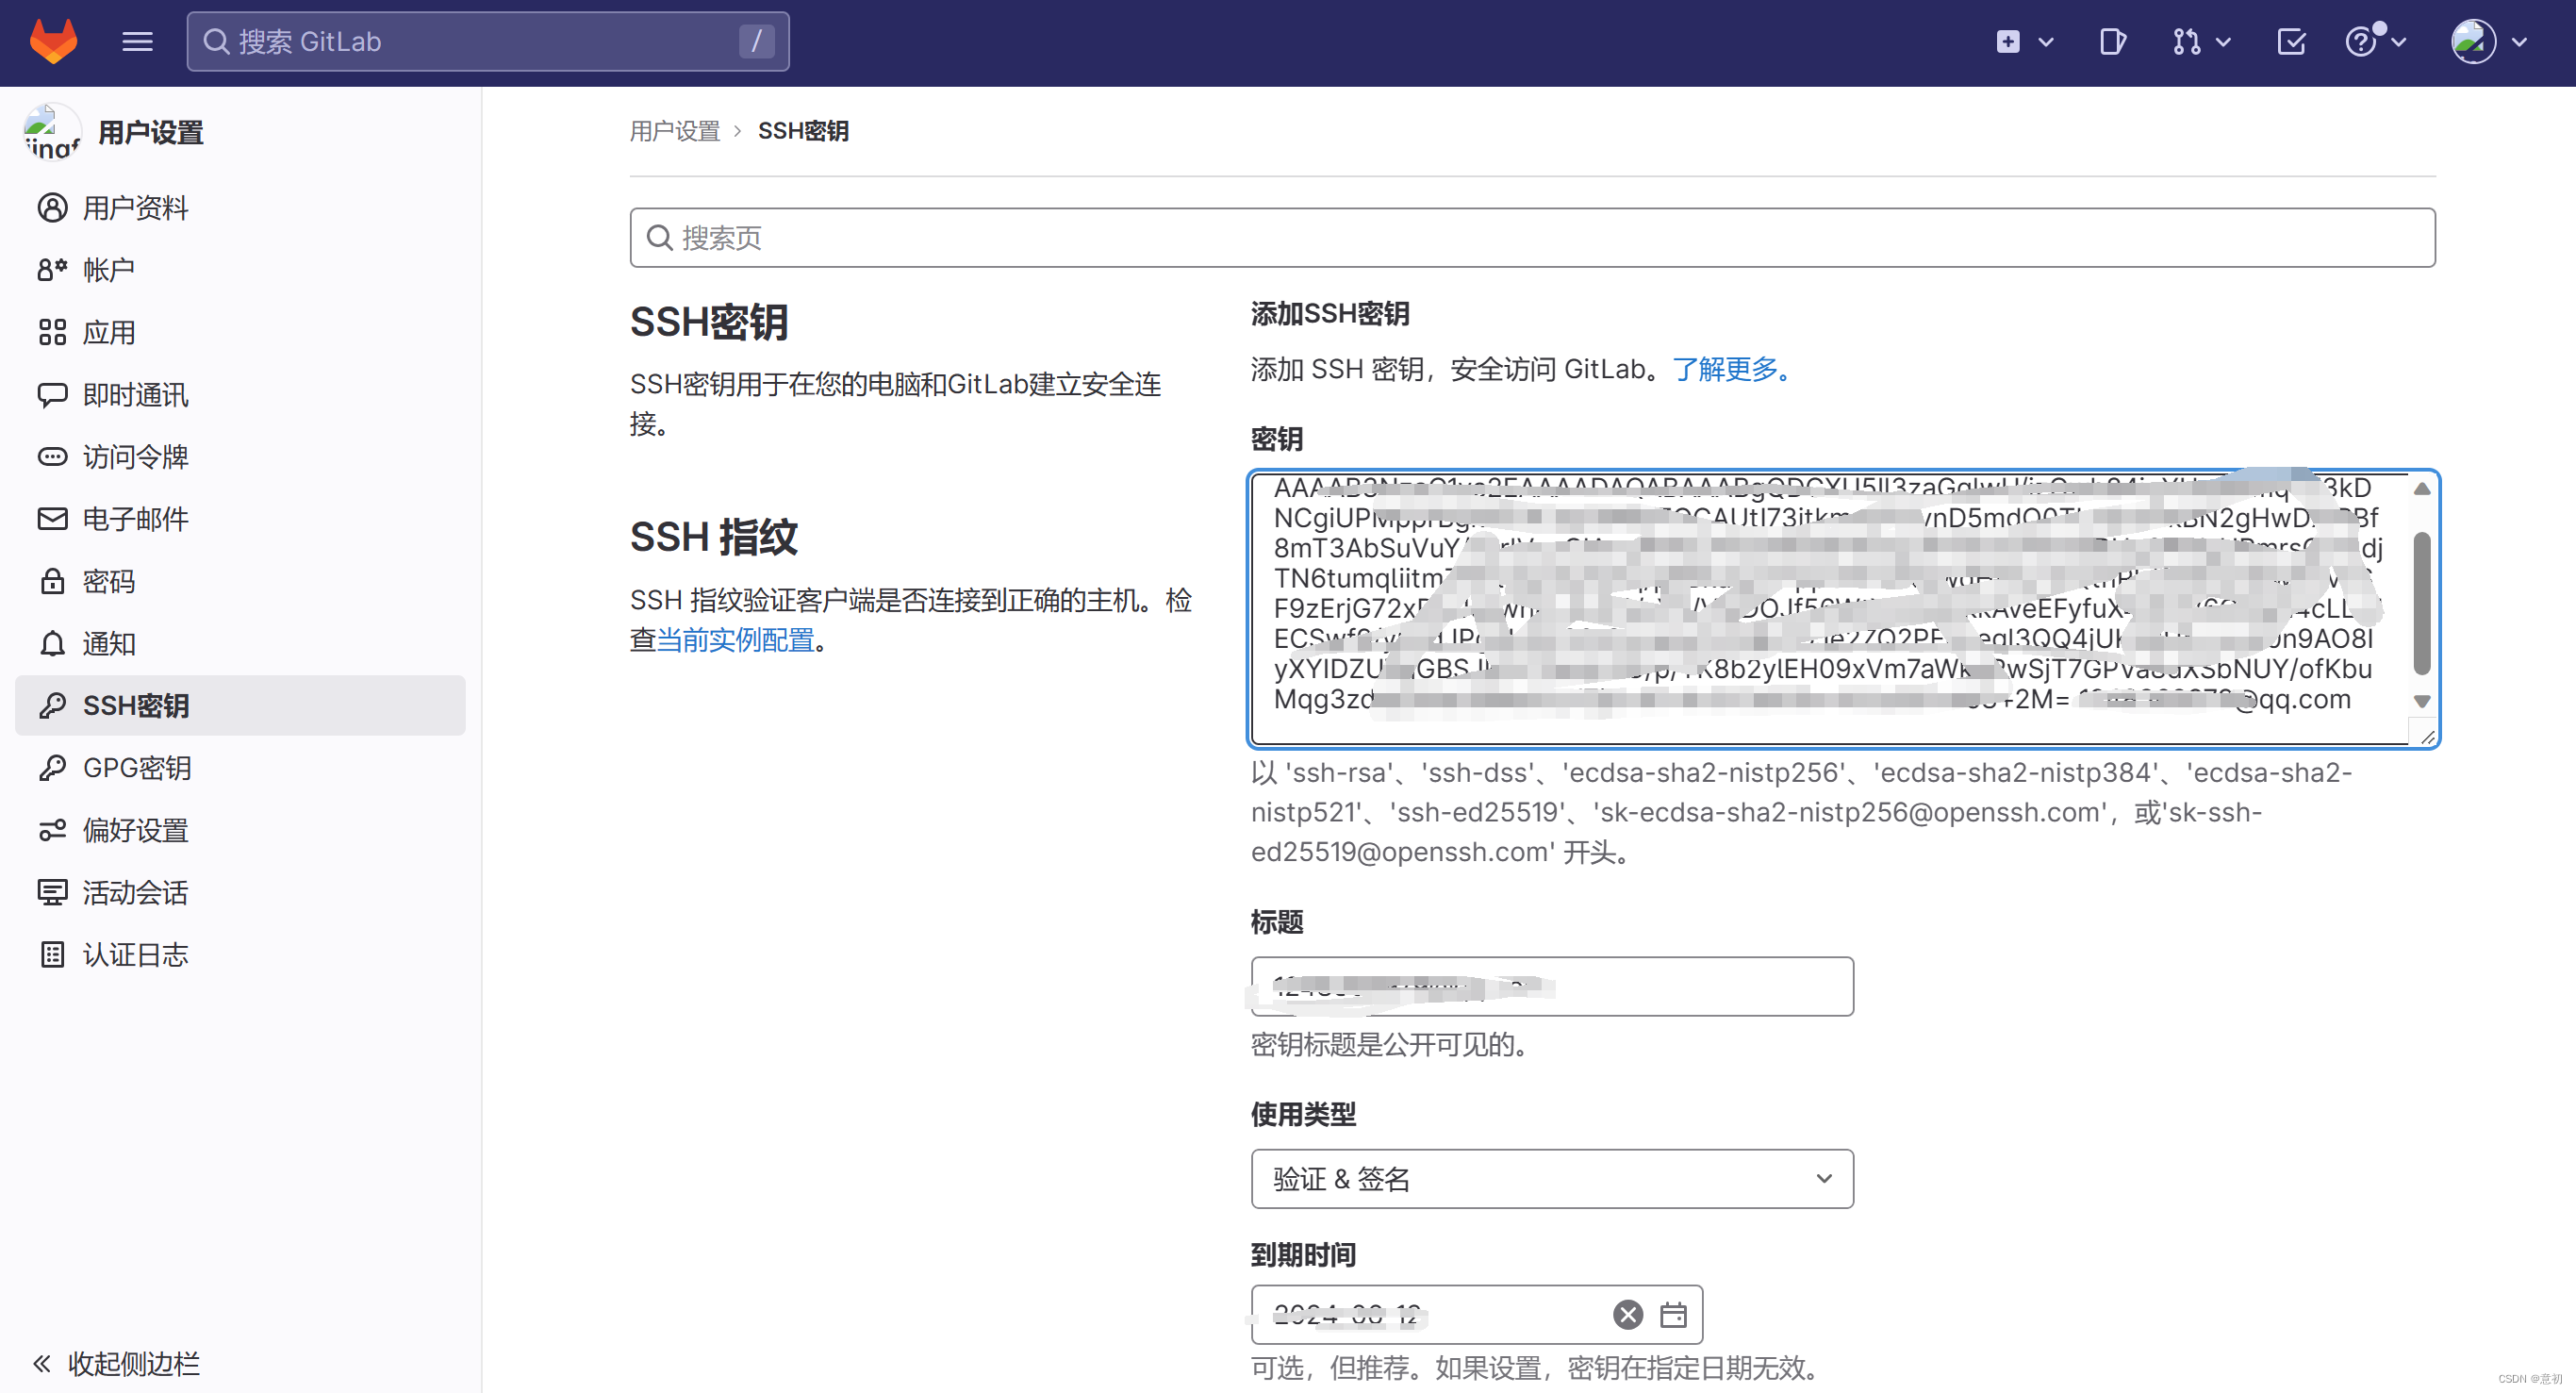Click the authentication log icon

pyautogui.click(x=52, y=955)
